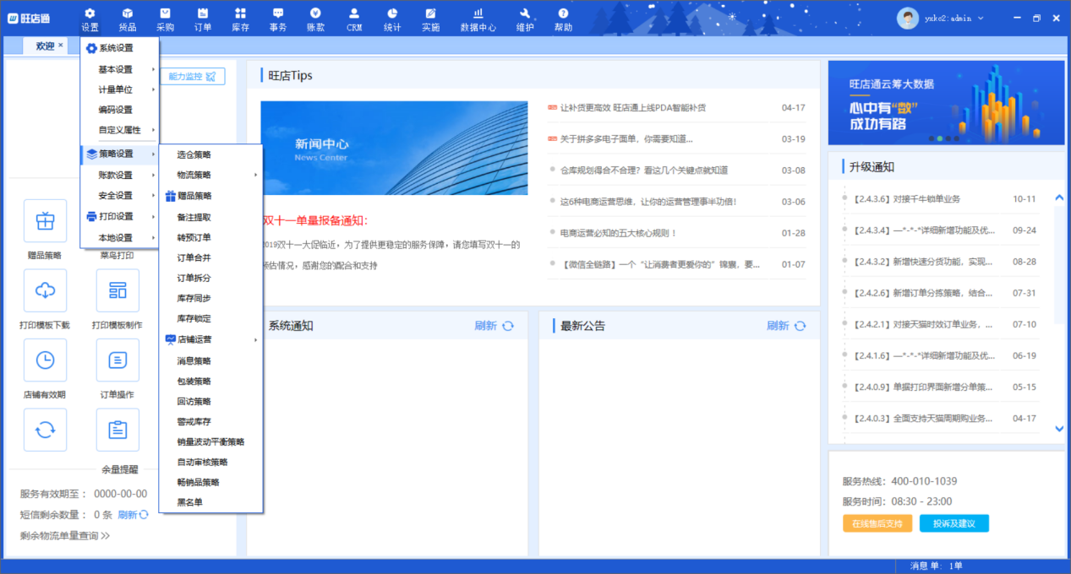The width and height of the screenshot is (1071, 574).
Task: Open the 设置 menu icon
Action: point(90,13)
